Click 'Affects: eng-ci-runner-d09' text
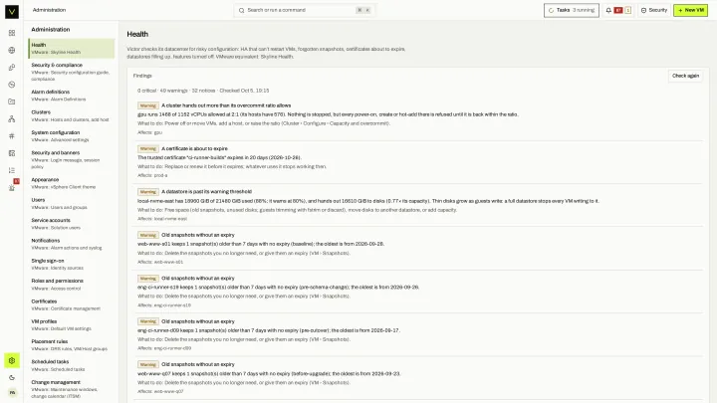The width and height of the screenshot is (717, 403). pyautogui.click(x=164, y=348)
